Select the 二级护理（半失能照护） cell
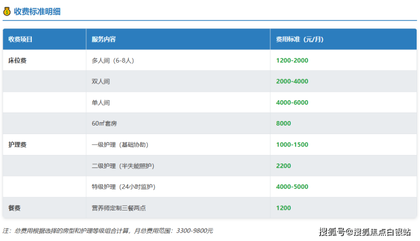This screenshot has width=420, height=241. (x=123, y=166)
